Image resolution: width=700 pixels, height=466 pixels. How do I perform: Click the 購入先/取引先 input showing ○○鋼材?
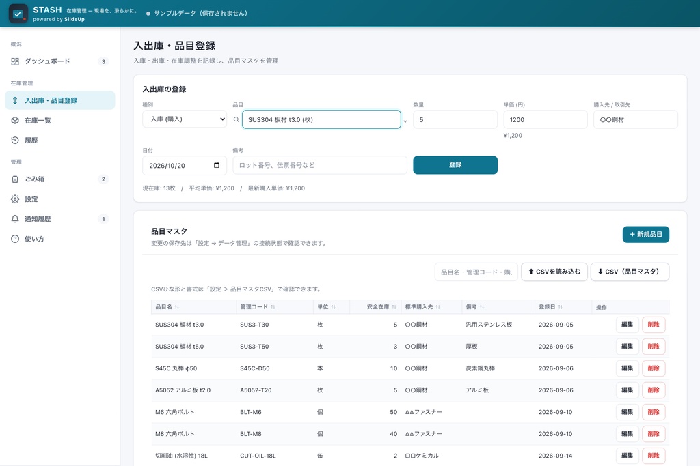635,119
